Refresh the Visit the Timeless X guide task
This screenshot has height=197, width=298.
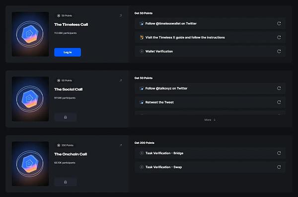pyautogui.click(x=279, y=37)
